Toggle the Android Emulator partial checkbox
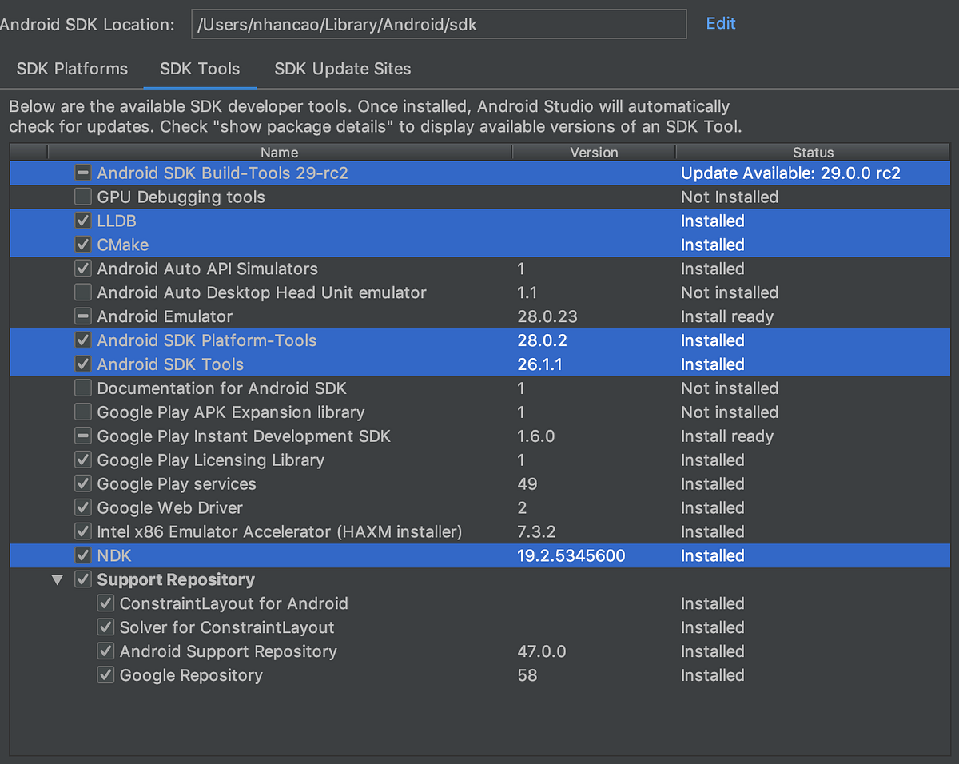 (82, 316)
